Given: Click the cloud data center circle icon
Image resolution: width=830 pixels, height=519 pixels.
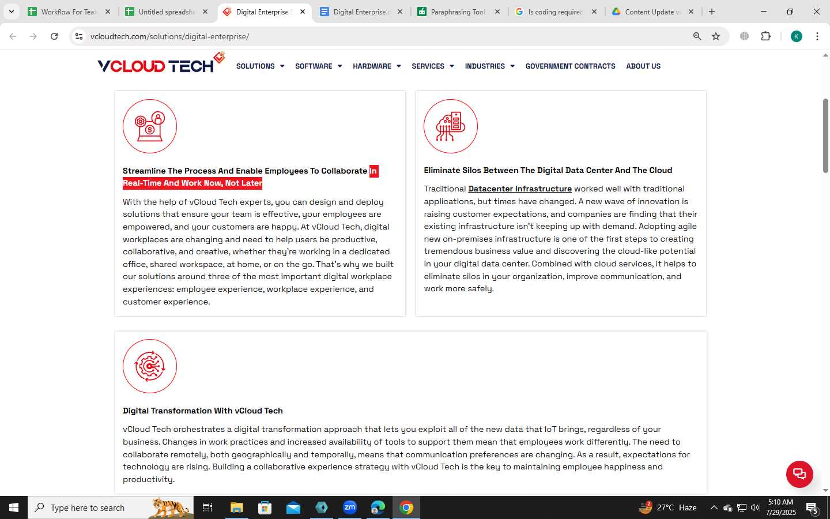Looking at the screenshot, I should (x=451, y=126).
